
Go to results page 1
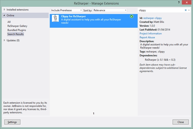coord(93,114)
